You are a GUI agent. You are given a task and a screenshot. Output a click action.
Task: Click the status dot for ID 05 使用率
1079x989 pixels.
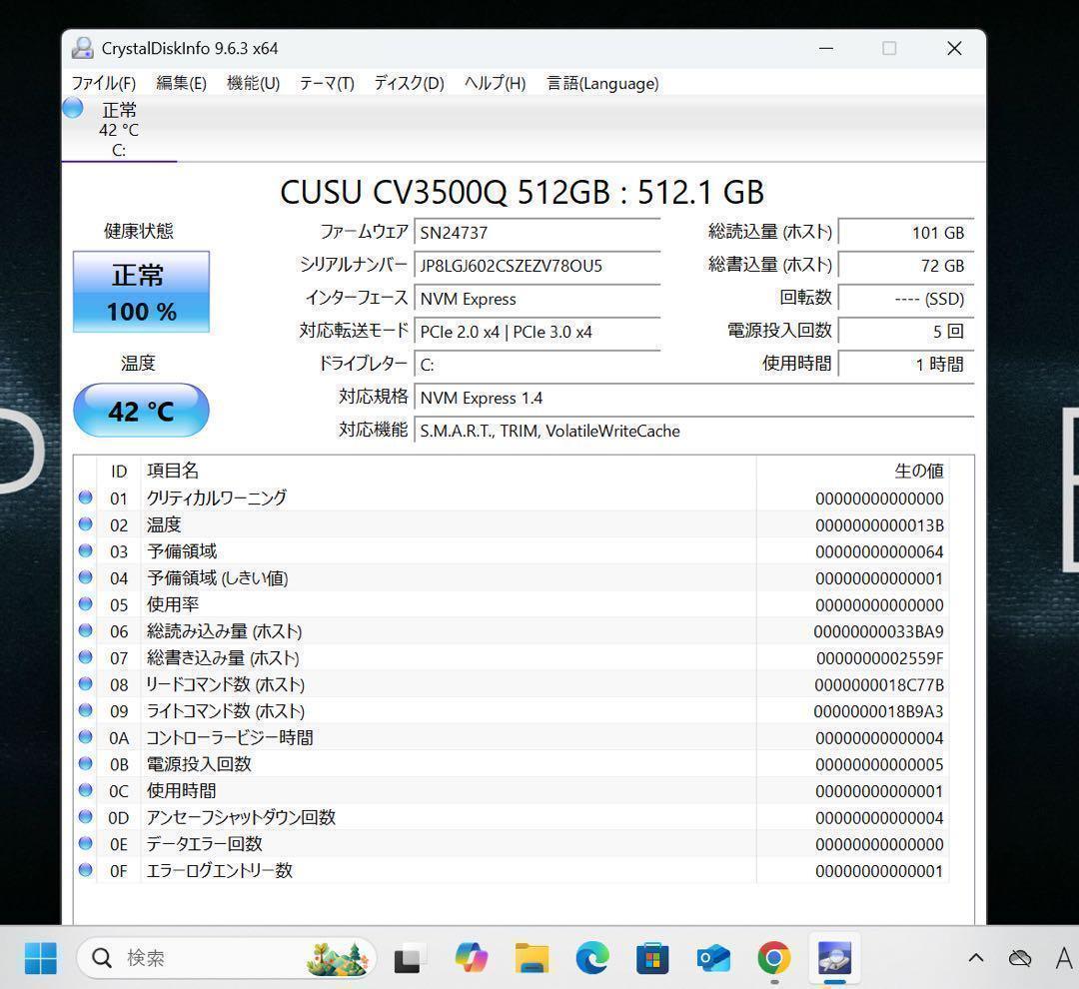[85, 603]
